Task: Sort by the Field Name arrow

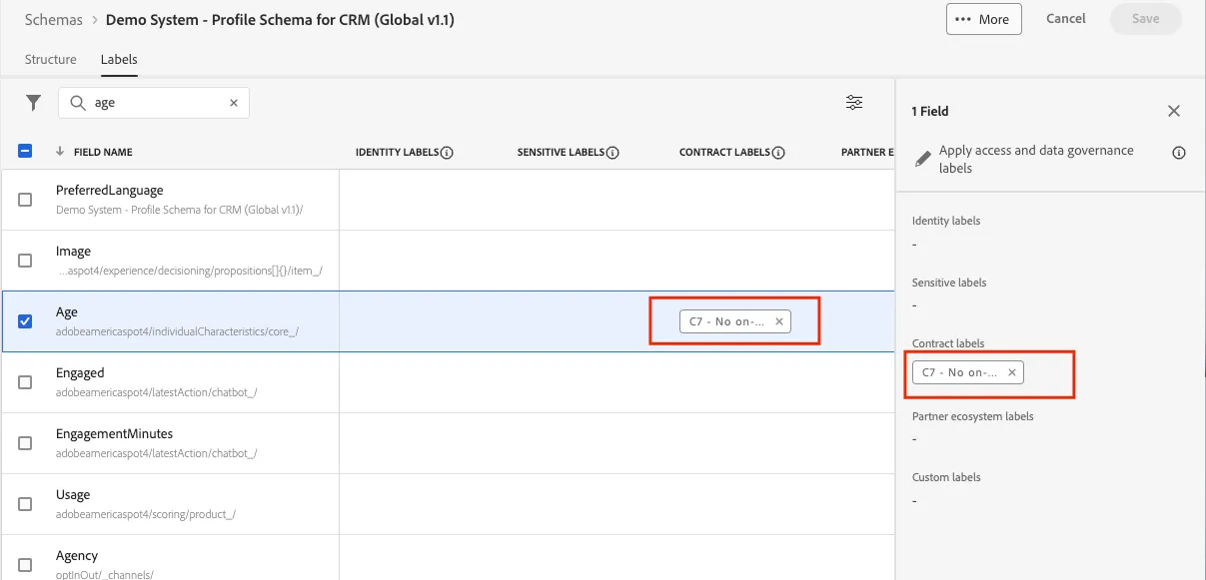Action: 60,152
